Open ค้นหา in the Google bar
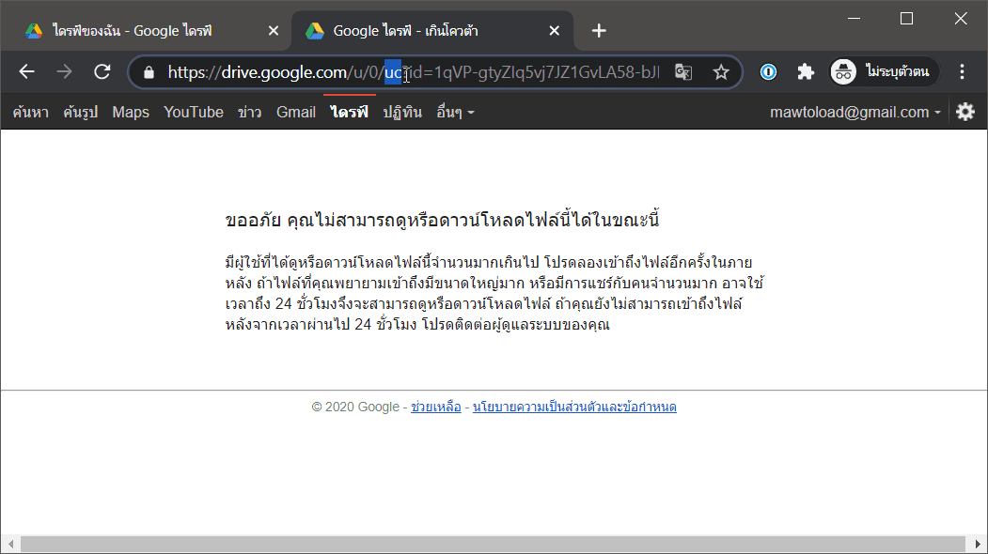 30,112
